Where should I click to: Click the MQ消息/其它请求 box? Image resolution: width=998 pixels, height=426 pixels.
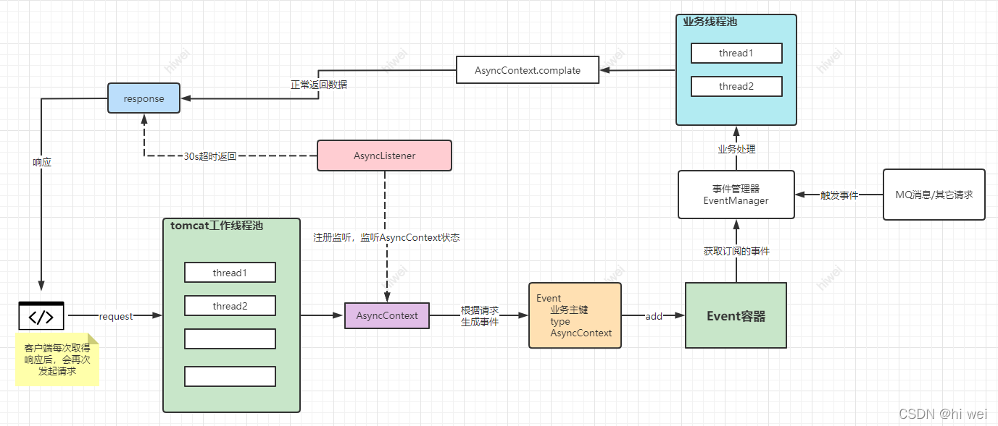(933, 195)
